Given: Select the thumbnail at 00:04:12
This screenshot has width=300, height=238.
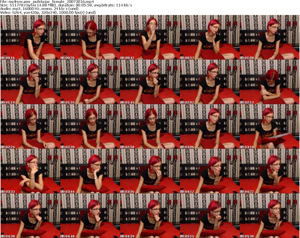Looking at the screenshot, I should (210, 171).
